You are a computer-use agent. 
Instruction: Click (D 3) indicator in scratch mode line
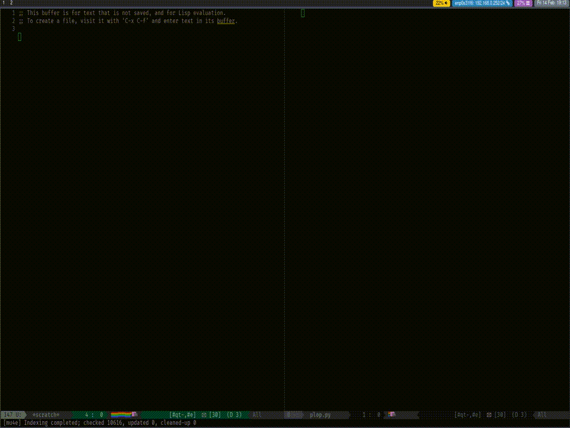click(x=234, y=415)
